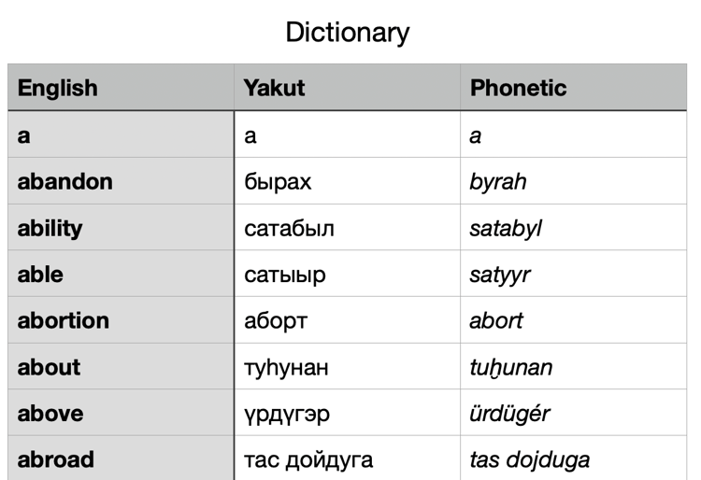Select the 'above' row header cell
The width and height of the screenshot is (701, 480).
50,413
